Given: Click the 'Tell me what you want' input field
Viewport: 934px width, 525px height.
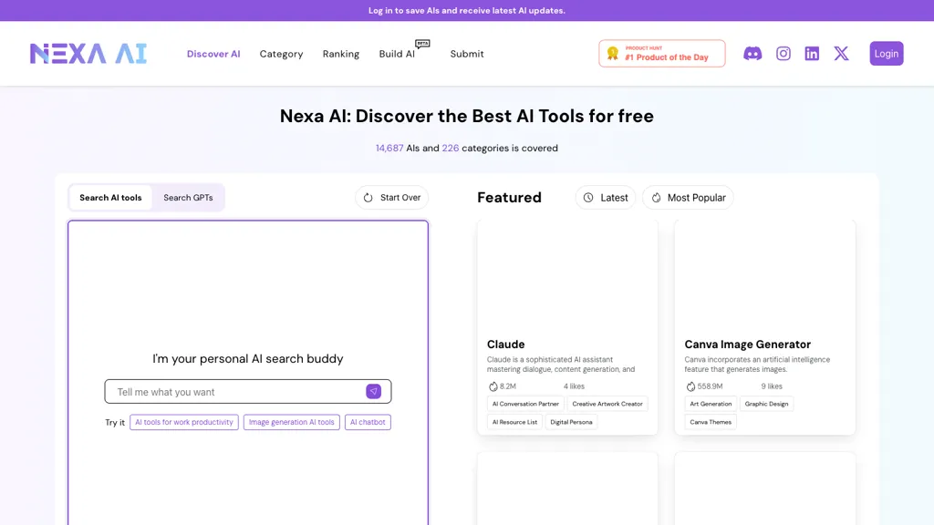Looking at the screenshot, I should click(x=228, y=391).
